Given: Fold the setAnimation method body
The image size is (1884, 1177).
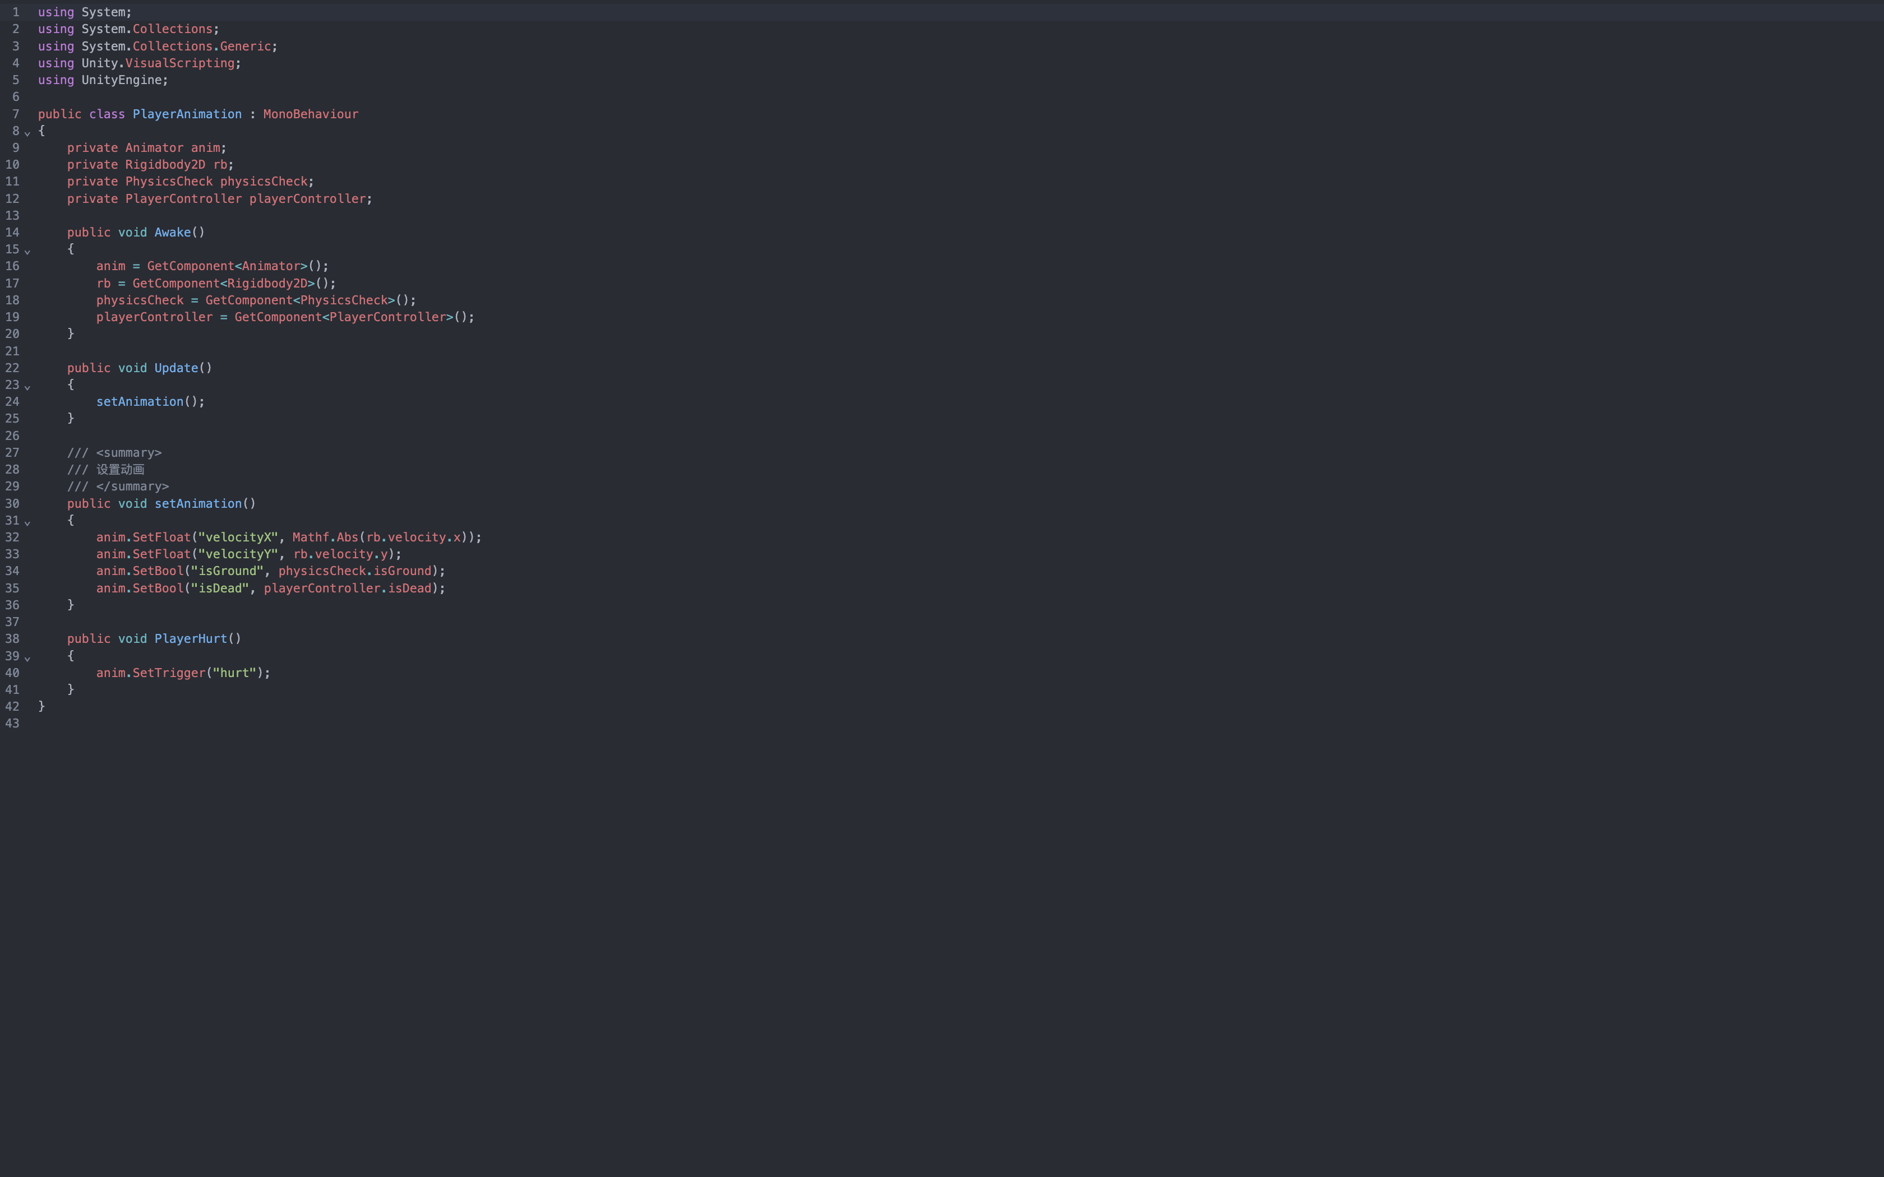Looking at the screenshot, I should pyautogui.click(x=27, y=522).
